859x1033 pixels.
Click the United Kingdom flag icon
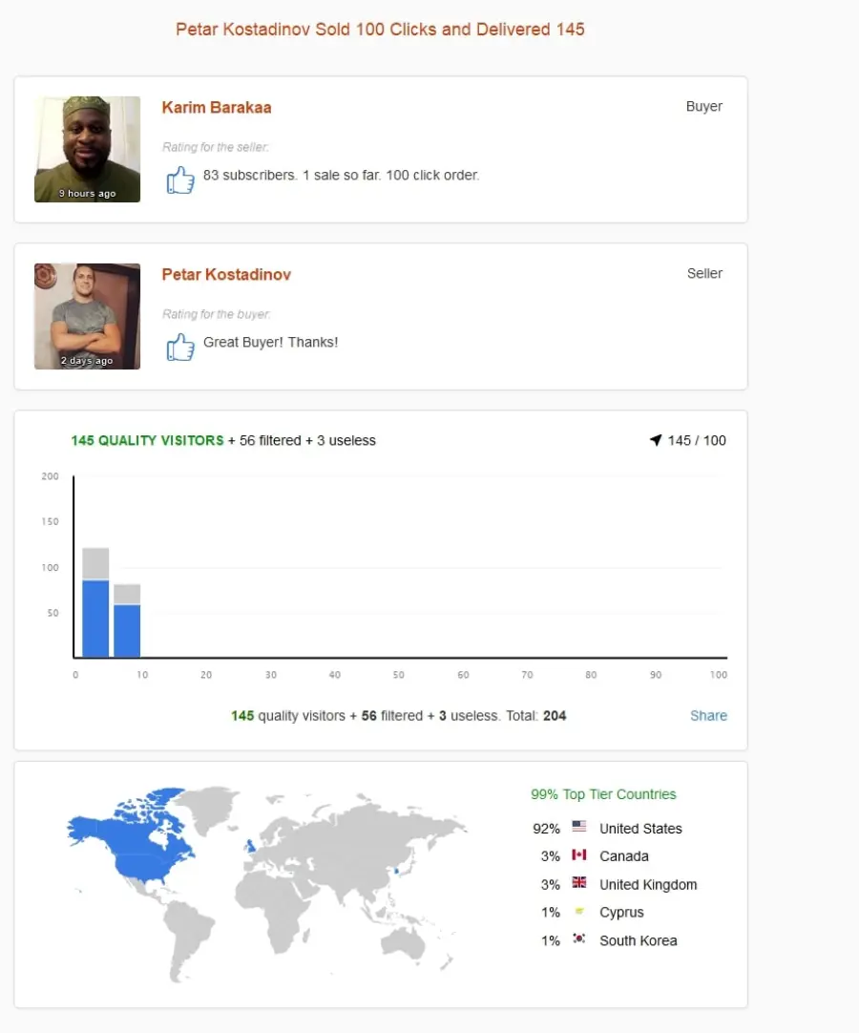(579, 882)
